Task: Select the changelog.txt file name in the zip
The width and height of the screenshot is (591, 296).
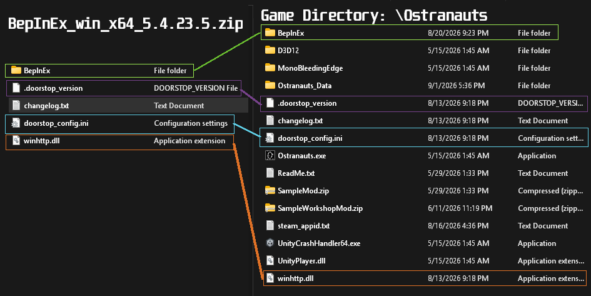Action: (46, 106)
